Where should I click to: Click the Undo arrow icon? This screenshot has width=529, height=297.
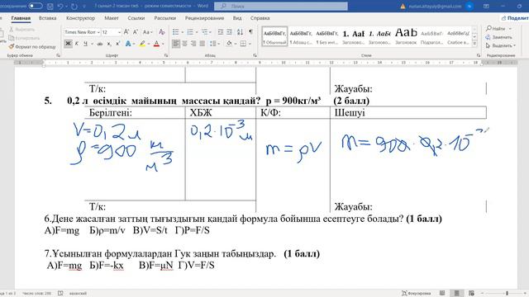coord(60,6)
